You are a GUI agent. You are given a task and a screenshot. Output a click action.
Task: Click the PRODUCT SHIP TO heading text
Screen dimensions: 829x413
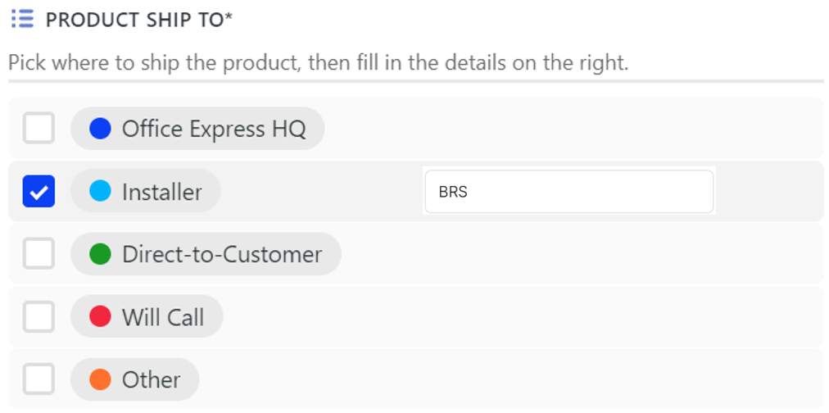pos(135,20)
